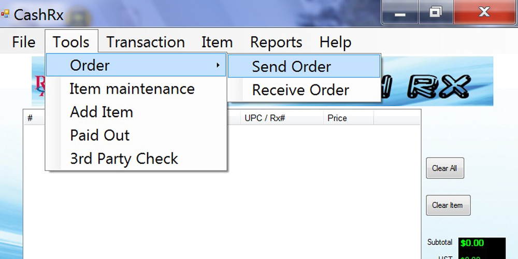
Task: Click the Clear Item button
Action: (x=448, y=205)
